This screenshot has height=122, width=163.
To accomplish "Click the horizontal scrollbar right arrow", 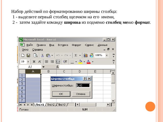I will (x=108, y=104).
